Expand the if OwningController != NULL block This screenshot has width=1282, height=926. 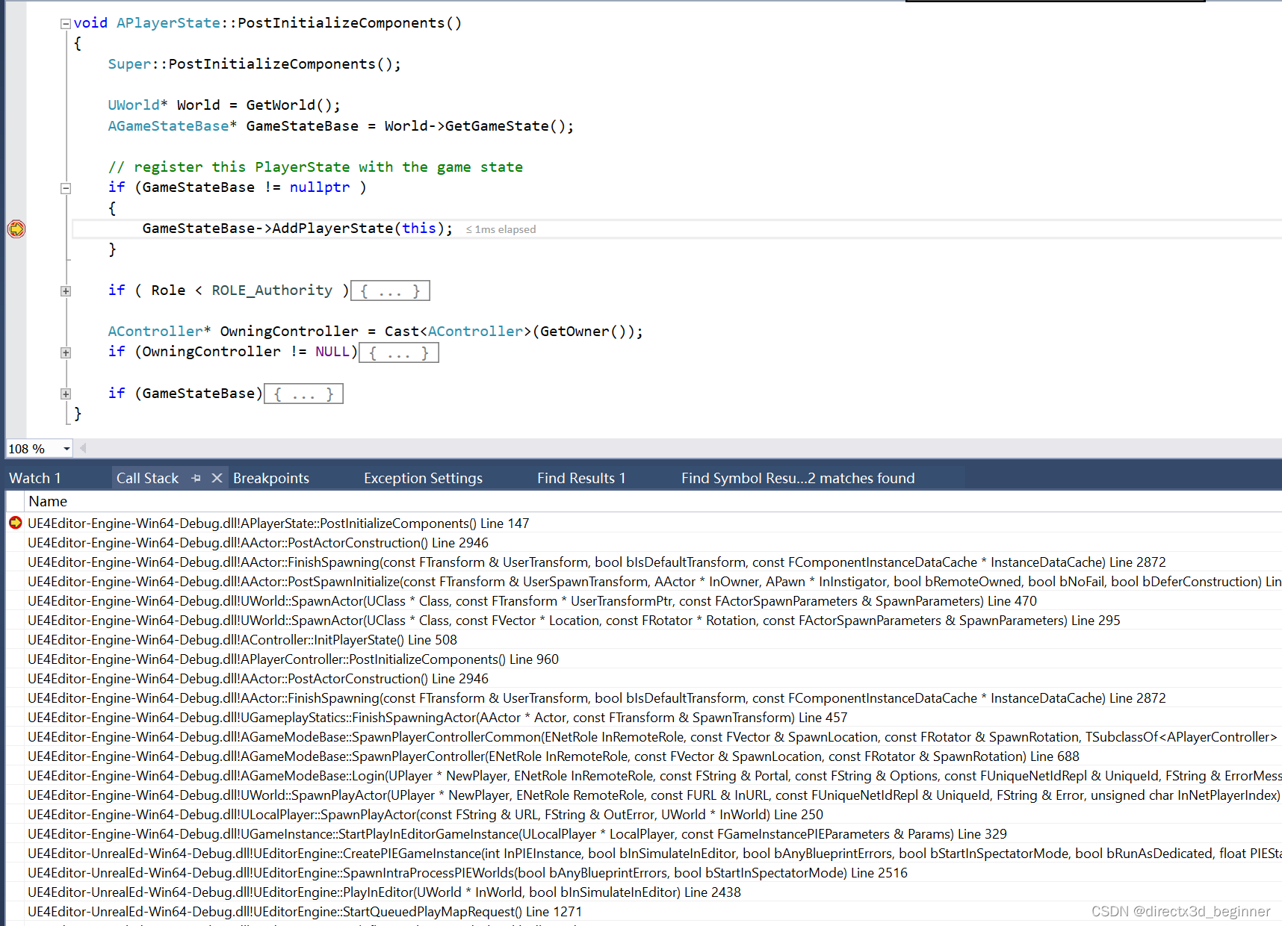66,352
